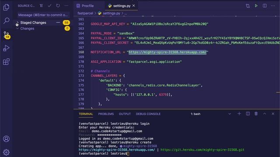The width and height of the screenshot is (280, 157).
Task: Open the Accounts menu icon
Action: [x=6, y=139]
